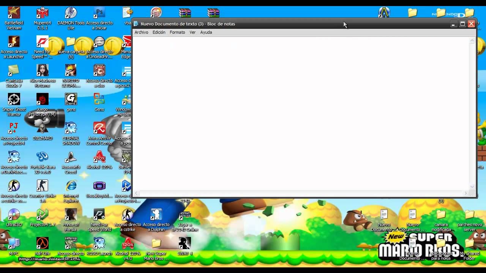The image size is (486, 273).
Task: Launch SWAT 4
Action: 185,243
